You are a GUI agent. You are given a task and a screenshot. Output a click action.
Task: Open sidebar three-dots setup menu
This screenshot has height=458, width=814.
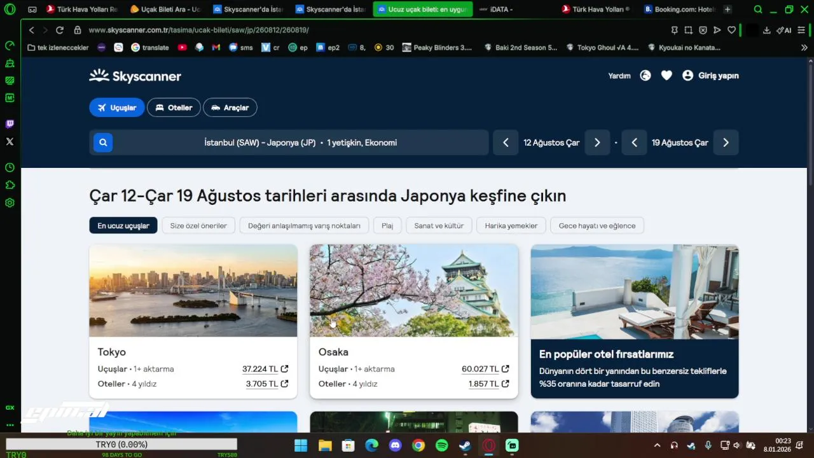[x=10, y=425]
